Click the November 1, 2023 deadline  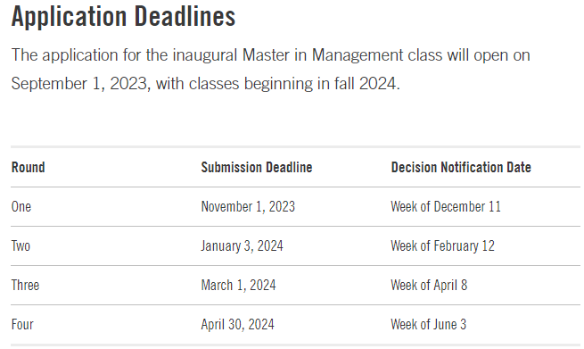click(248, 206)
